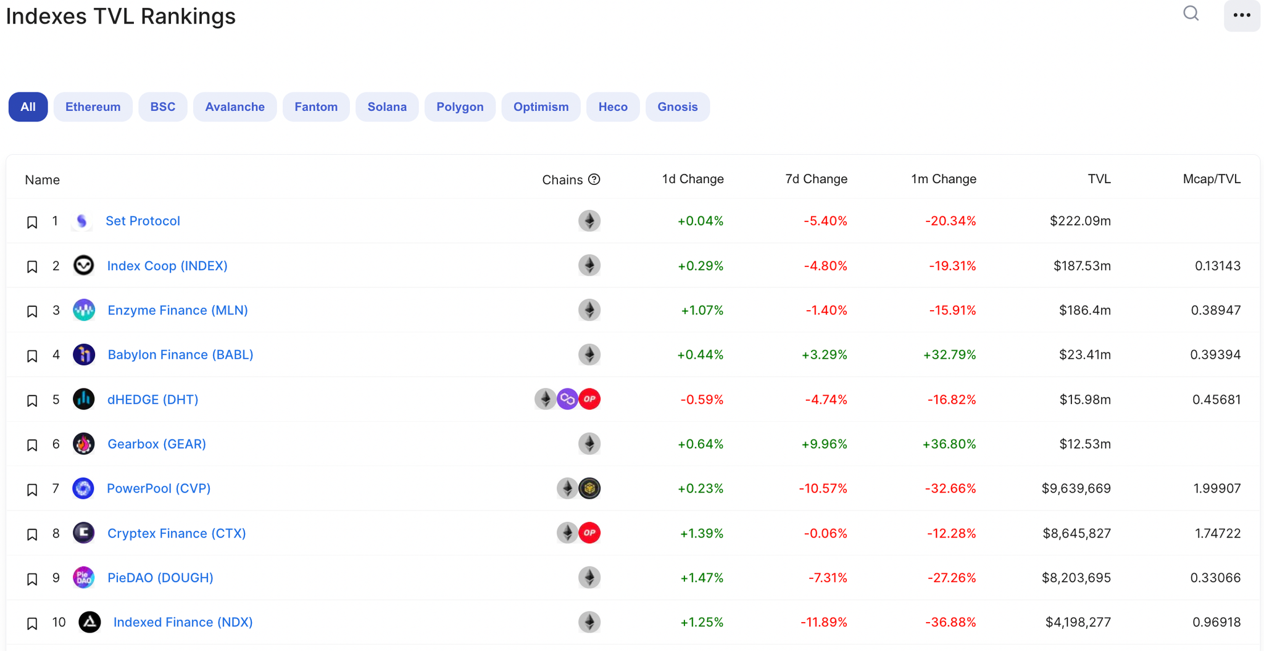Click the Enzyme Finance logo icon
Image resolution: width=1264 pixels, height=651 pixels.
(x=84, y=310)
